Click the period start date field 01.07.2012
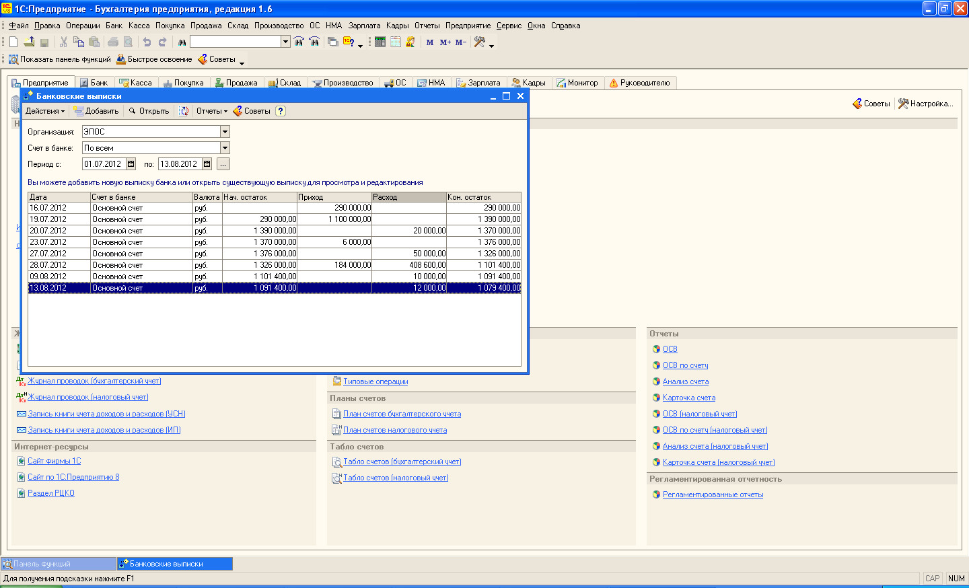 pos(104,163)
